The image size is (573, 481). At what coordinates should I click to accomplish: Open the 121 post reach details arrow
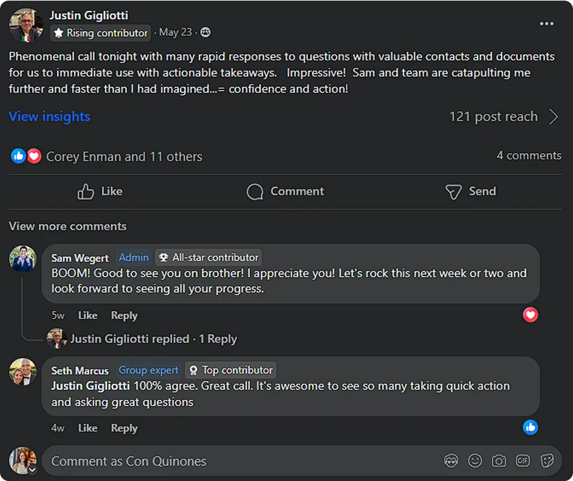tap(553, 117)
